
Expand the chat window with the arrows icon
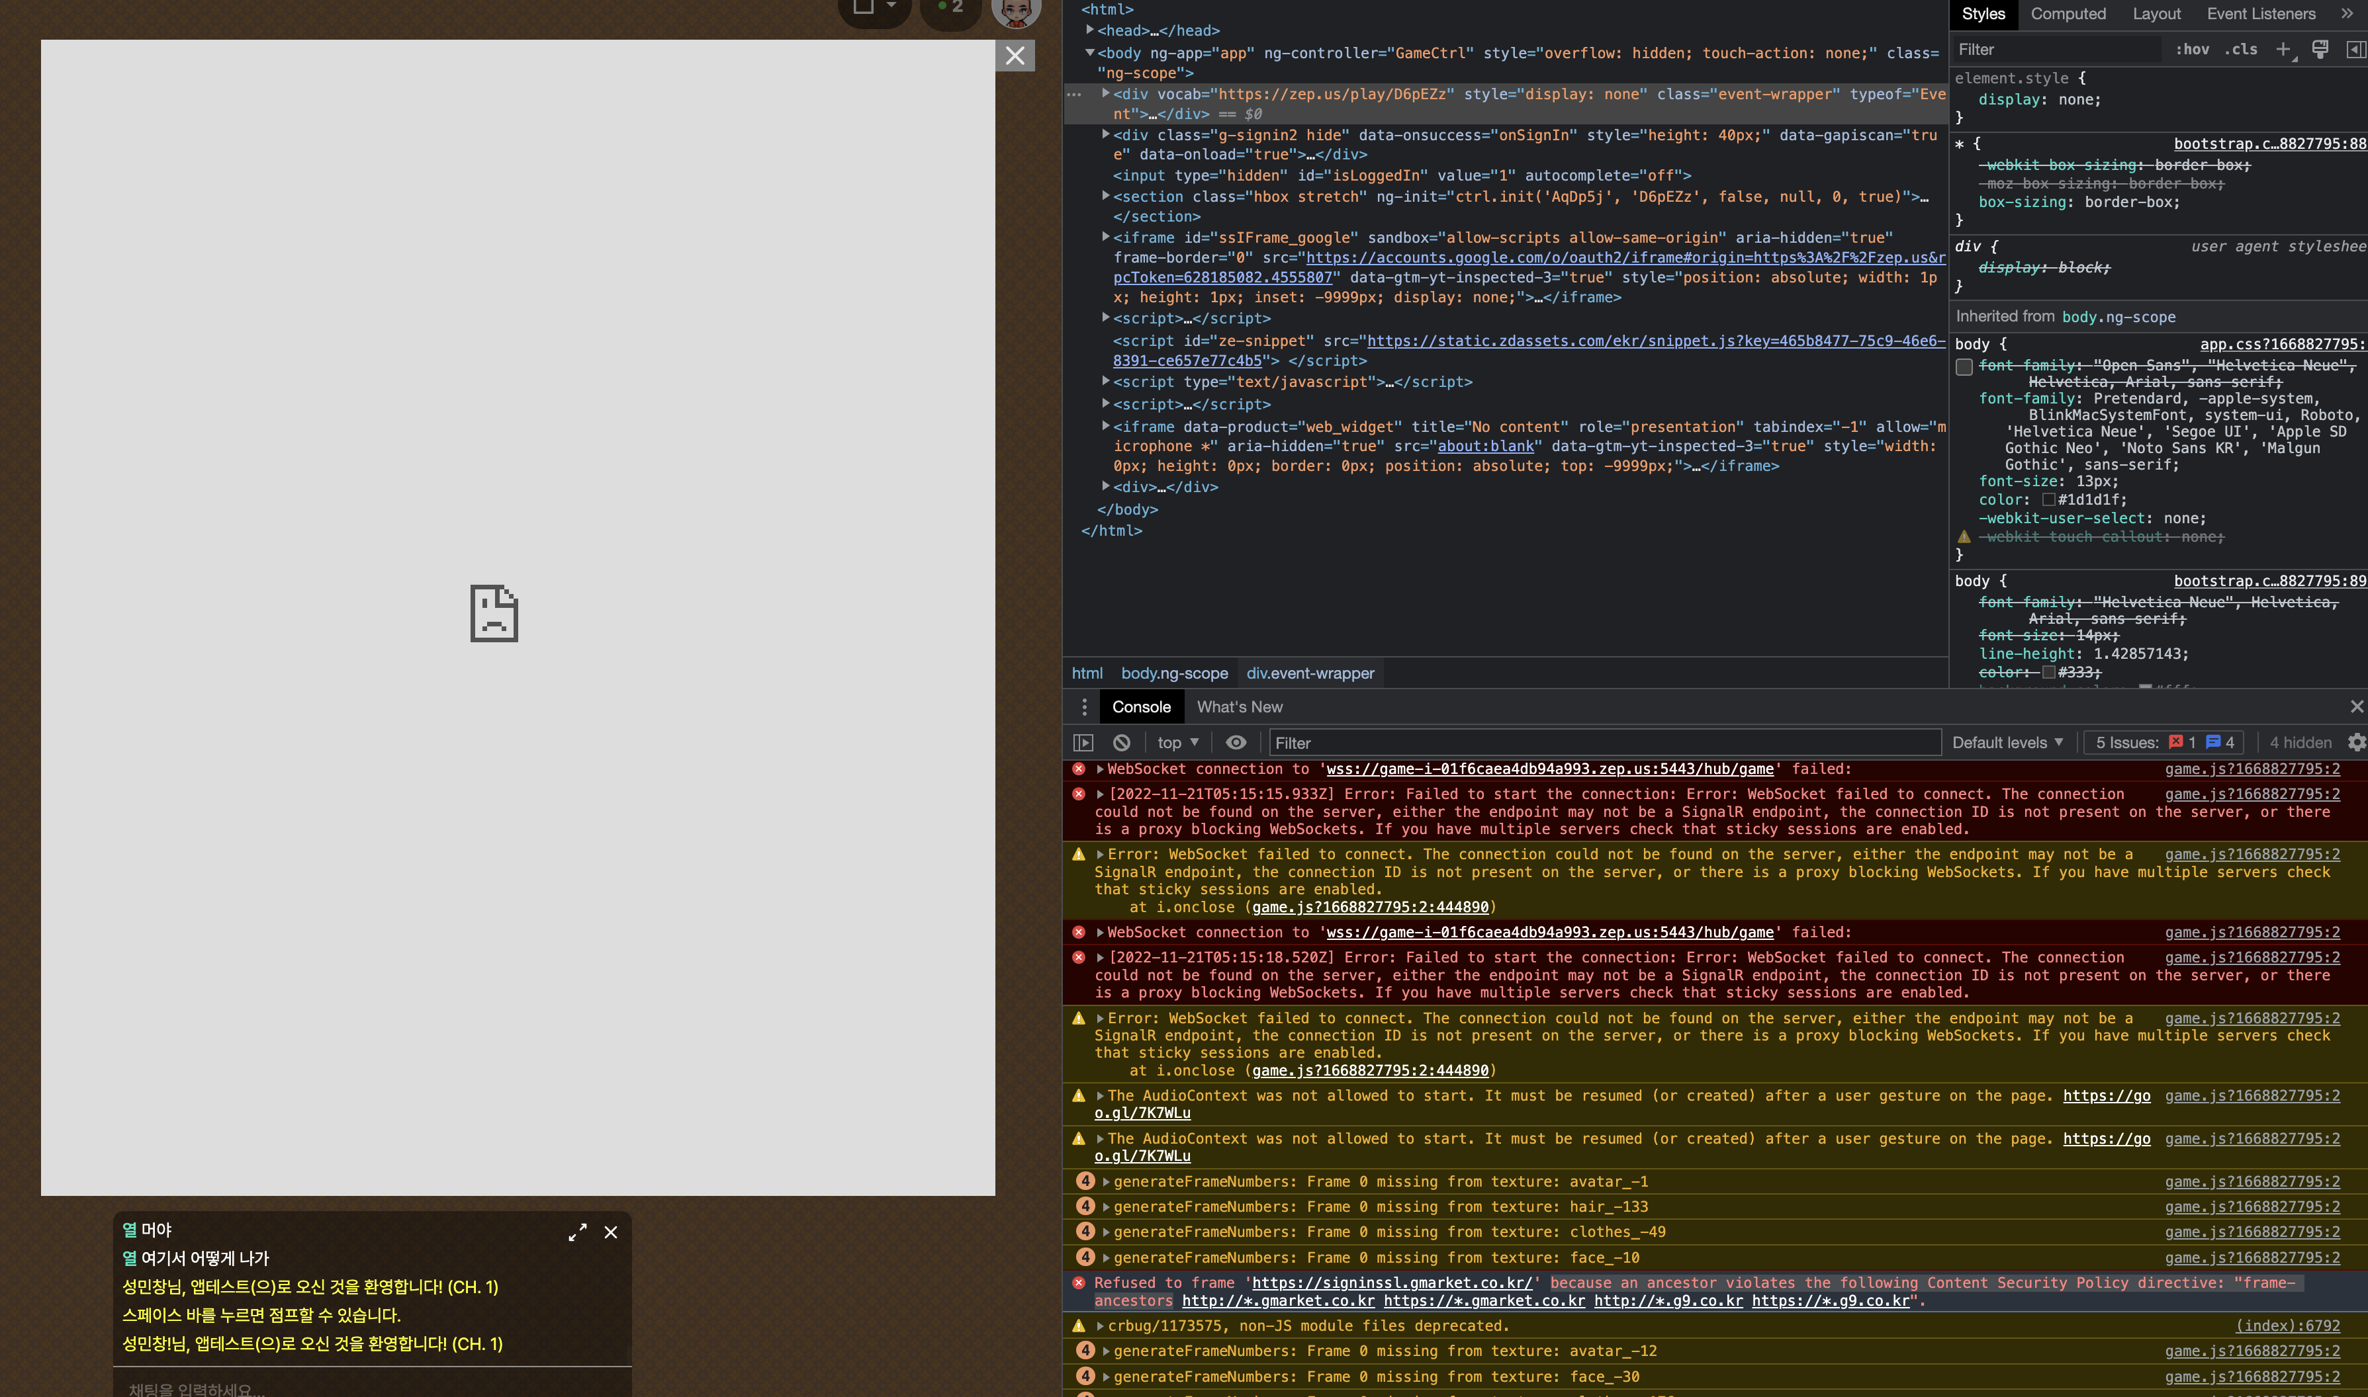click(577, 1232)
